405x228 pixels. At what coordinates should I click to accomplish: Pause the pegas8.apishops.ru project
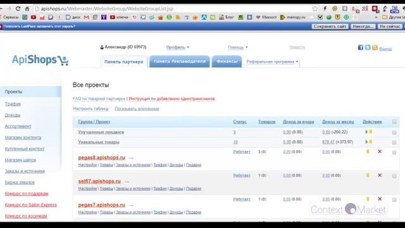pyautogui.click(x=368, y=151)
